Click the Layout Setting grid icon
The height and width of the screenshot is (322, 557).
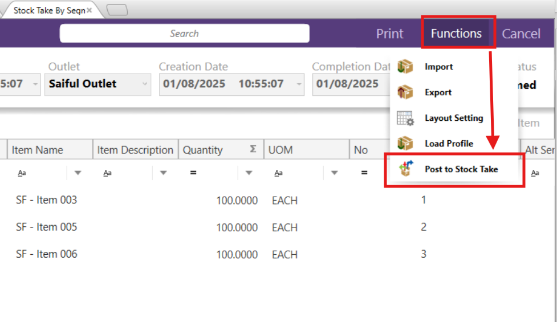pos(405,118)
